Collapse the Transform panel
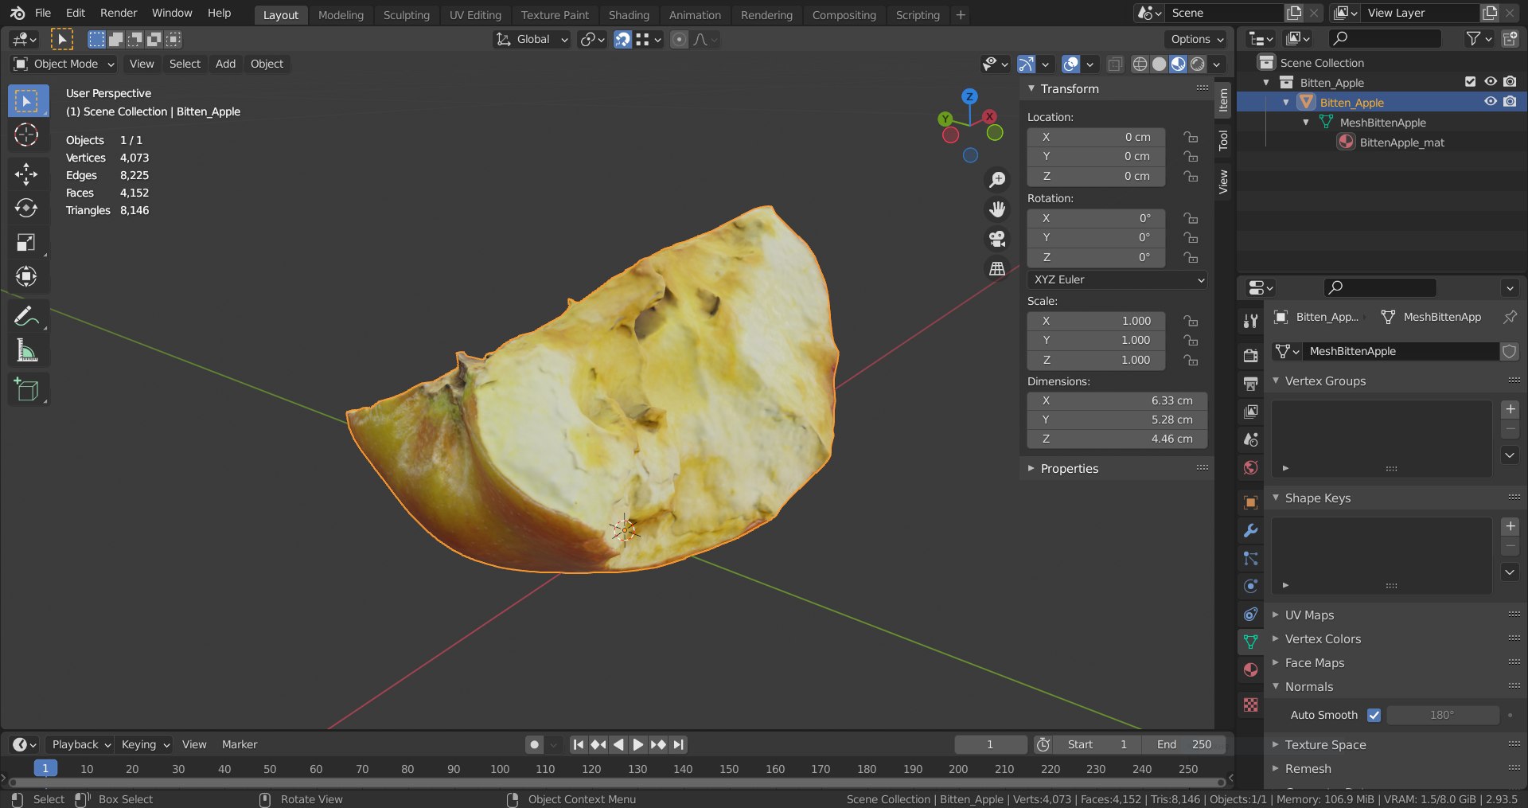The width and height of the screenshot is (1528, 808). pos(1069,88)
